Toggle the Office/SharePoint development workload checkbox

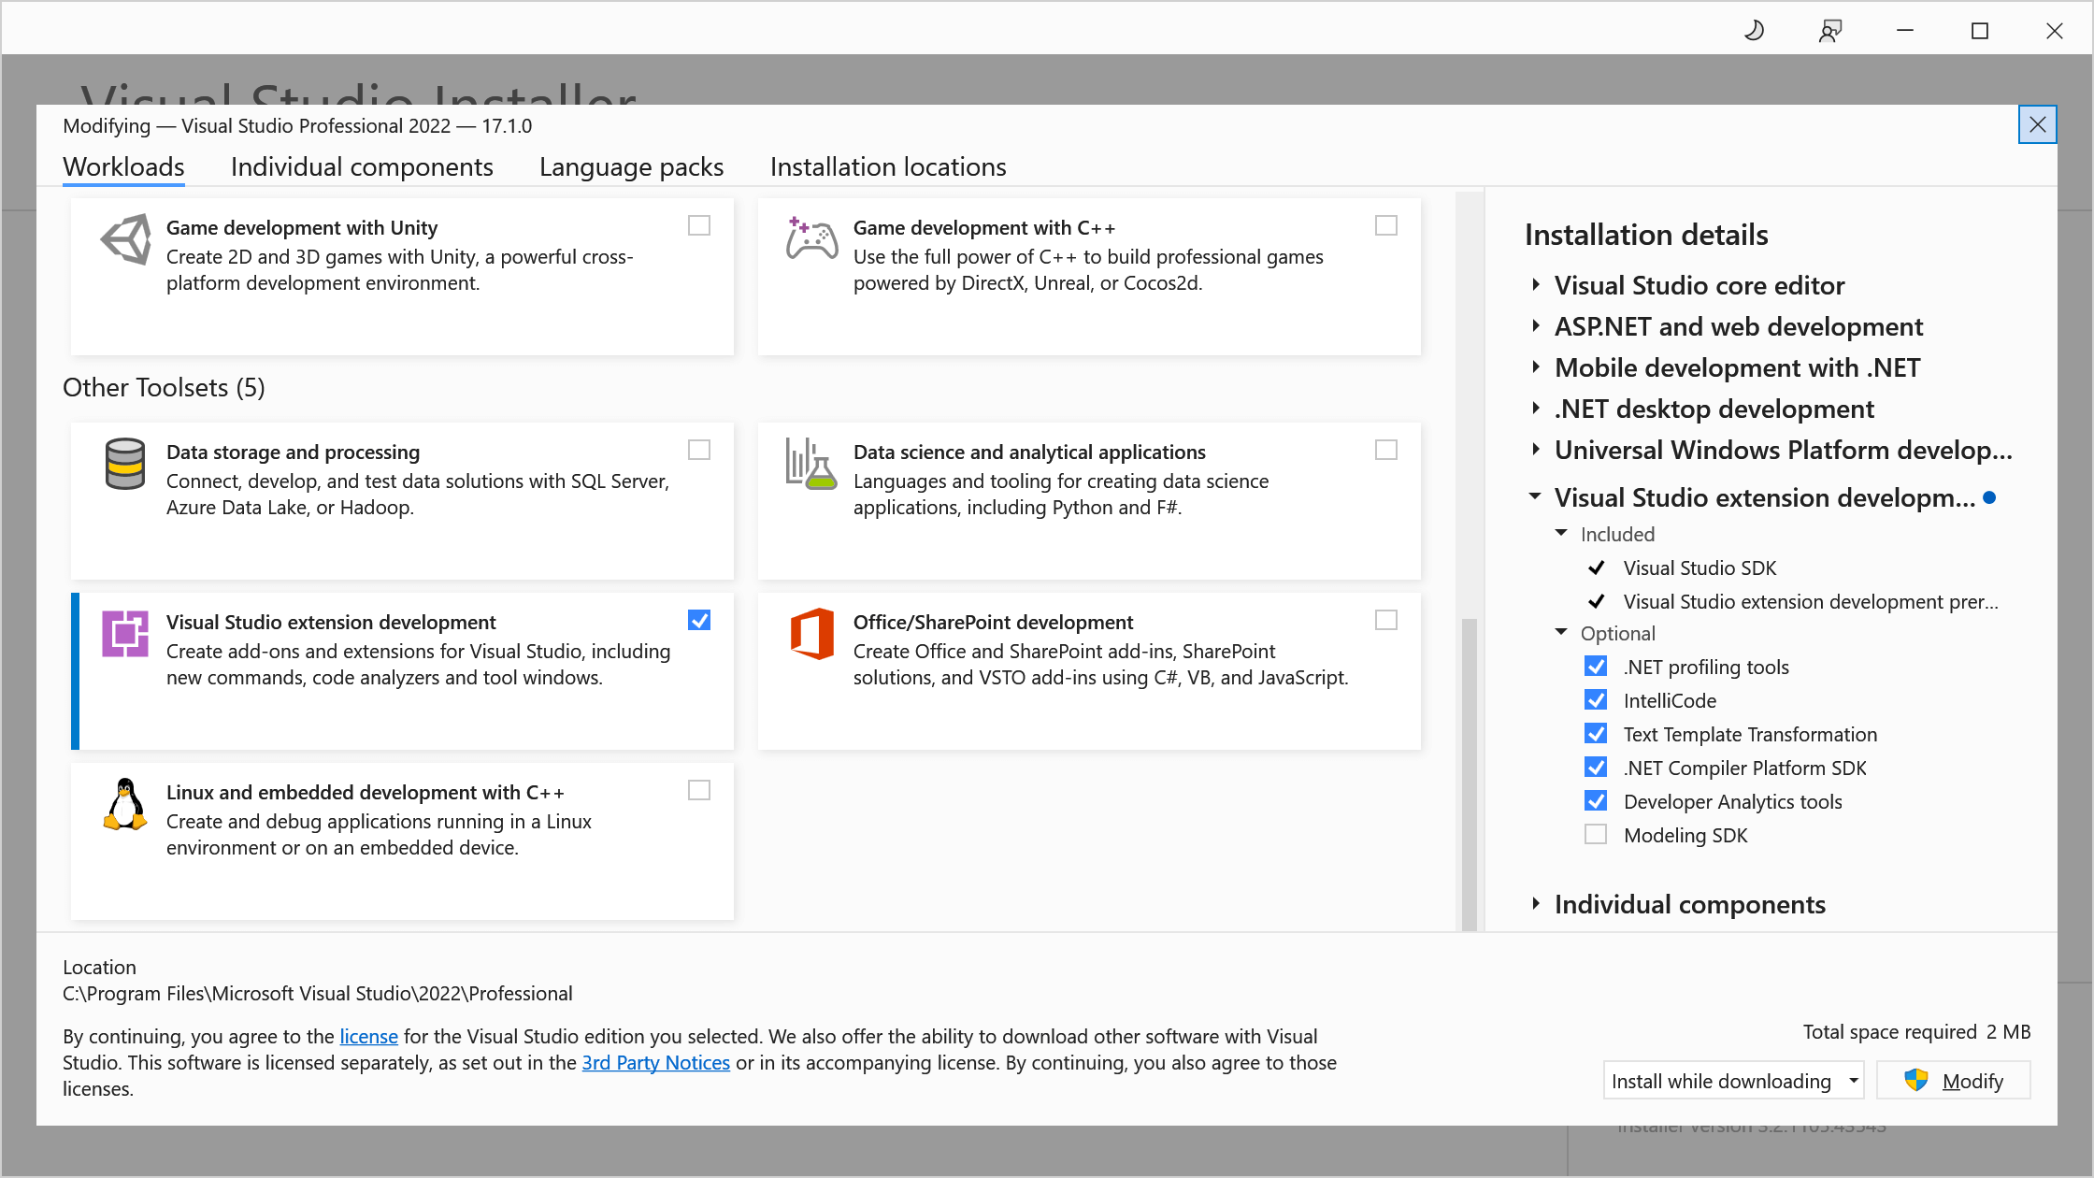point(1385,620)
